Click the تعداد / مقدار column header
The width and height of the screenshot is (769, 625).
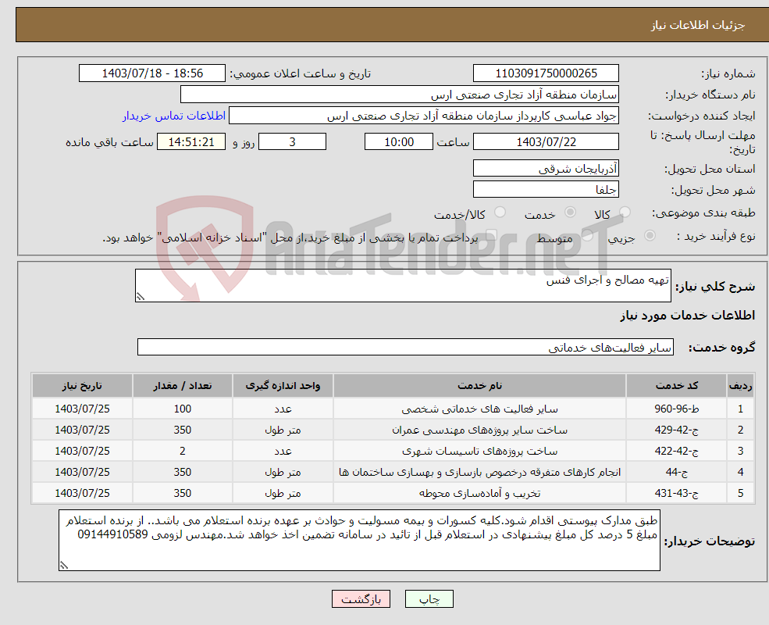coord(183,386)
